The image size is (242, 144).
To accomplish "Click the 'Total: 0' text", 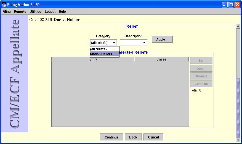I will pyautogui.click(x=196, y=90).
